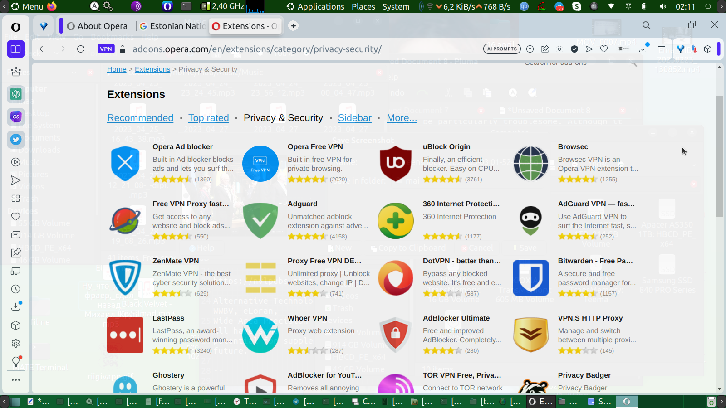Screen dimensions: 726x408
Task: Follow the Home breadcrumb link
Action: point(117,69)
